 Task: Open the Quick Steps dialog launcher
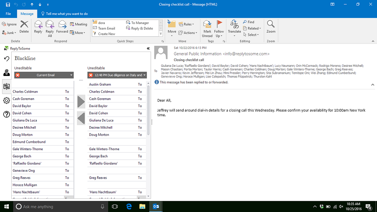click(x=163, y=41)
